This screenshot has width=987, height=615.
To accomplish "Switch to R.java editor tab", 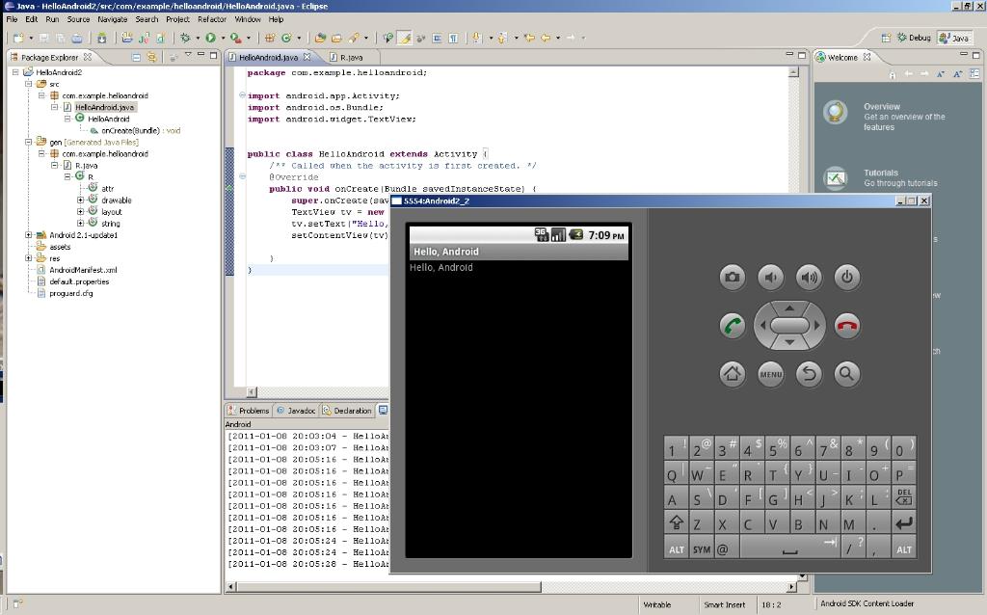I will point(351,57).
